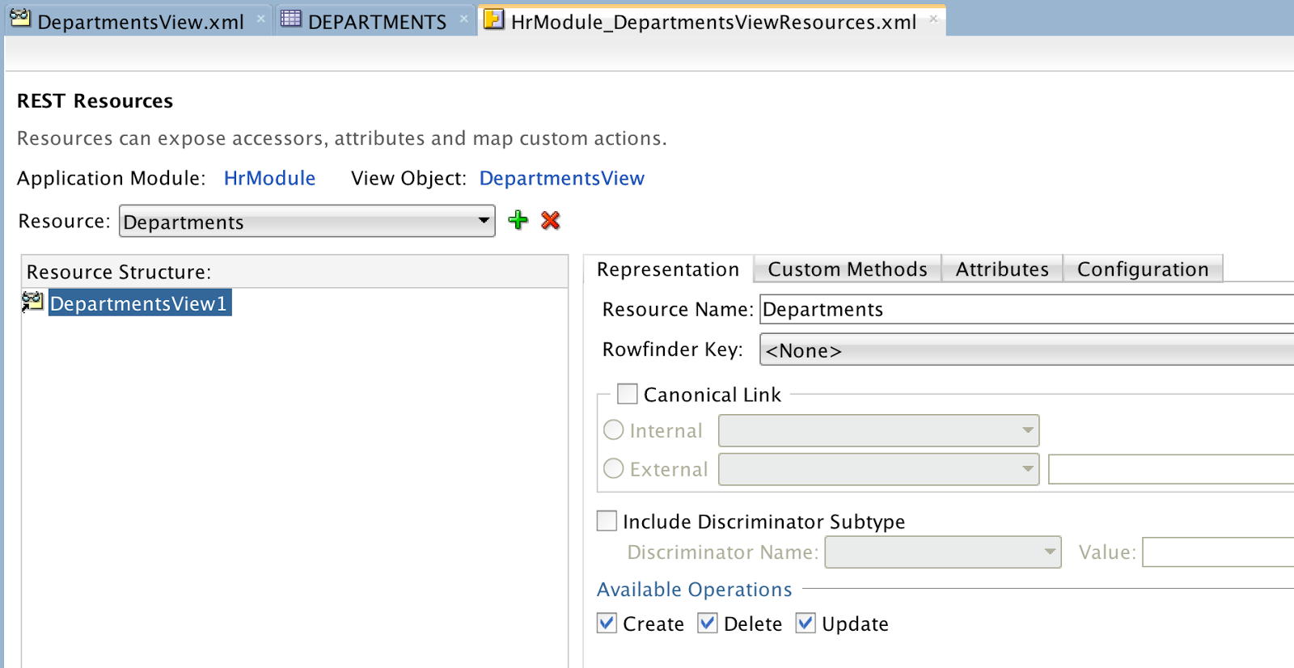The height and width of the screenshot is (668, 1294).
Task: Open the HrModule application module link
Action: click(269, 178)
